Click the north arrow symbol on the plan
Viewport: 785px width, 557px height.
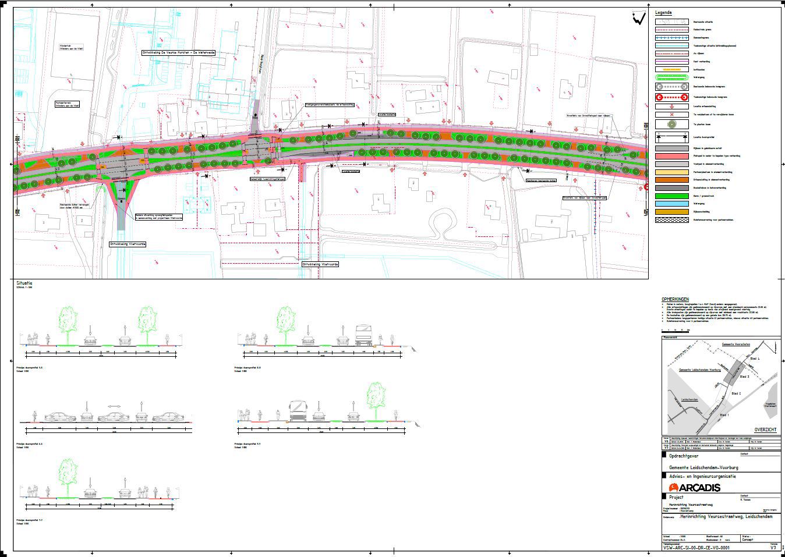pos(638,19)
